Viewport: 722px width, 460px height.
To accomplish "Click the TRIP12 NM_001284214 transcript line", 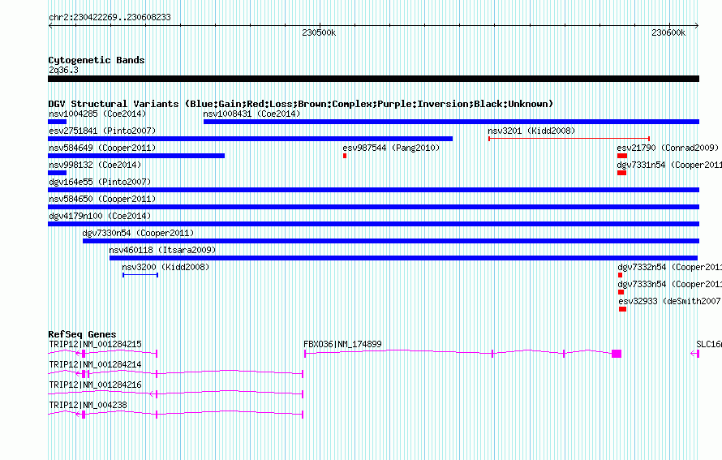I will point(175,373).
